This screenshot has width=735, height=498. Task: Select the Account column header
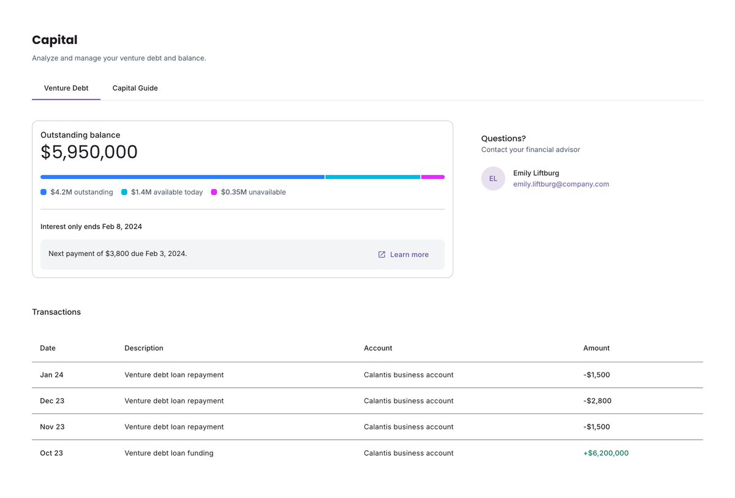[378, 348]
